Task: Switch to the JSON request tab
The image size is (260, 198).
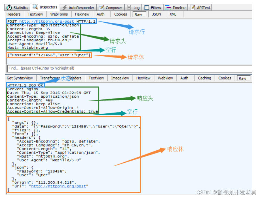Action: tap(156, 14)
